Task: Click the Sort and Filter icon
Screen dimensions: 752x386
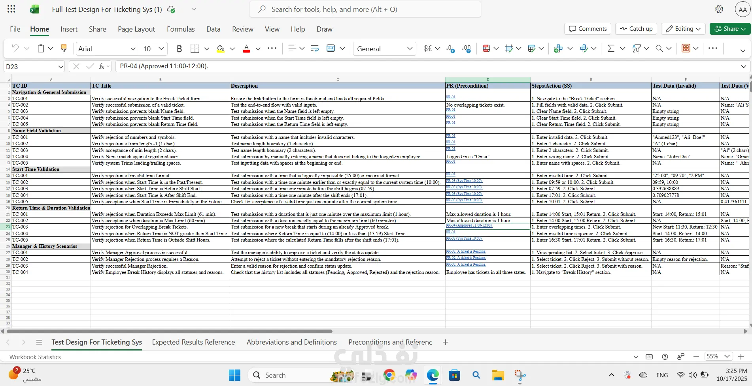Action: [x=636, y=49]
